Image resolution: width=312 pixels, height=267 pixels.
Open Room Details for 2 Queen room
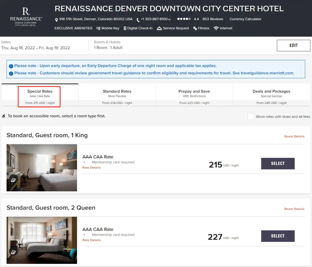(294, 209)
